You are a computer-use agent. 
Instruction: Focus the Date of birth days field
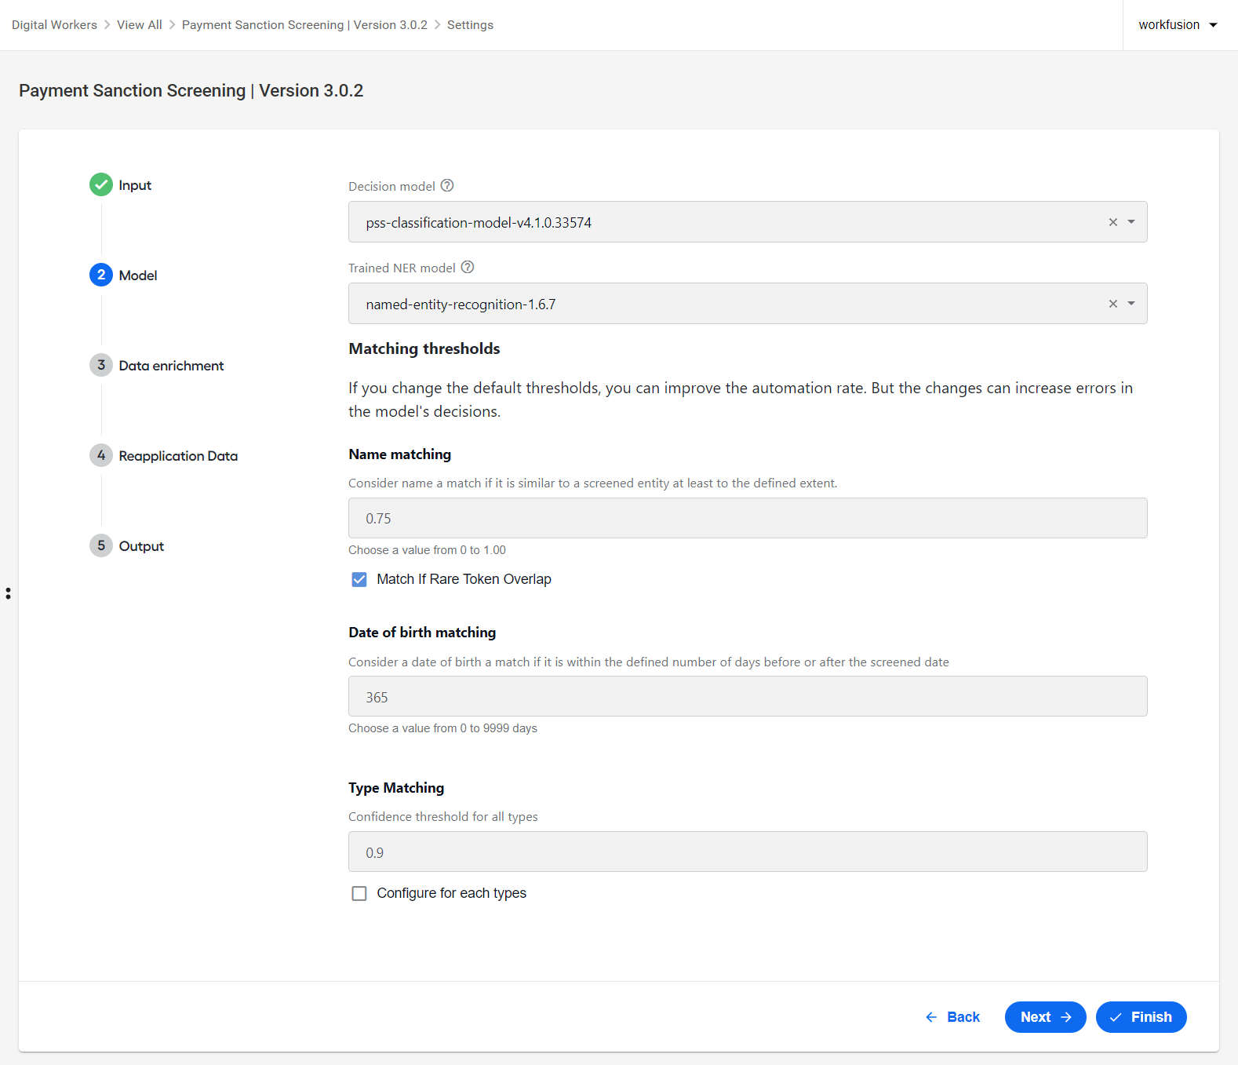click(x=748, y=696)
